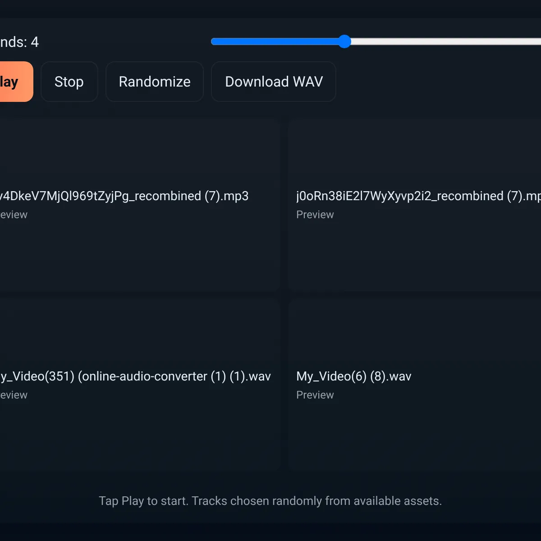Select the My_Video(351) online-audio-converter title
This screenshot has height=541, width=541.
pyautogui.click(x=135, y=376)
